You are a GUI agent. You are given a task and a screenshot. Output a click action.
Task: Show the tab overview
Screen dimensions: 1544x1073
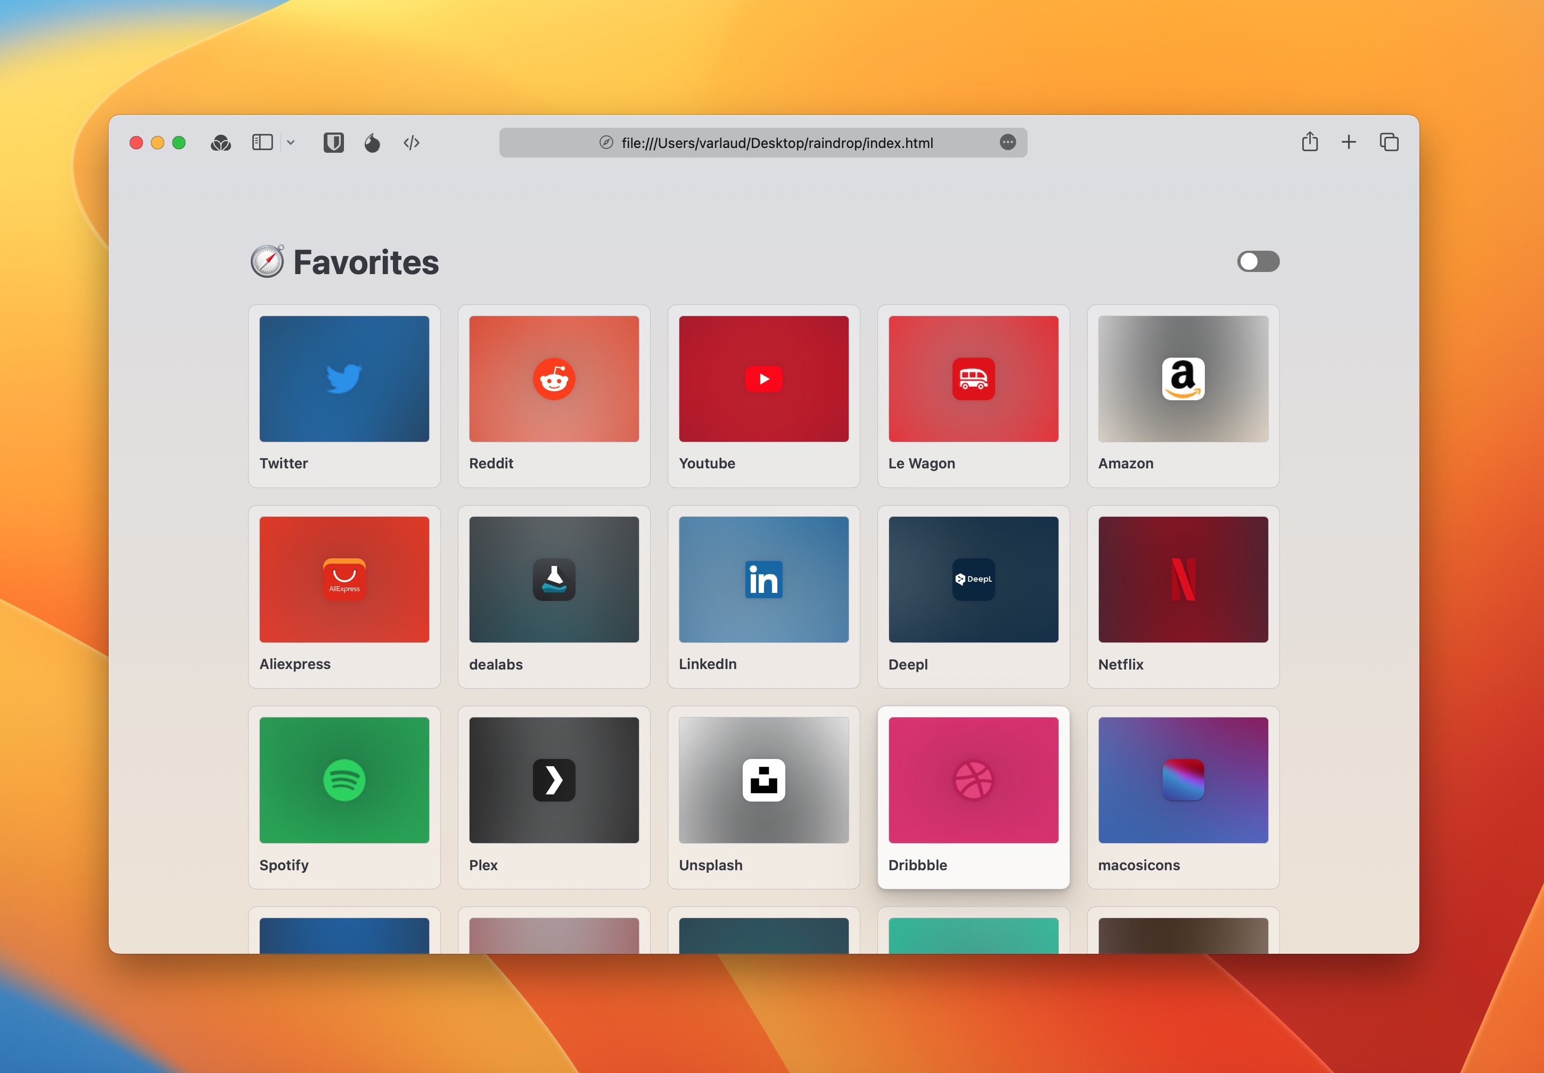[x=1389, y=142]
